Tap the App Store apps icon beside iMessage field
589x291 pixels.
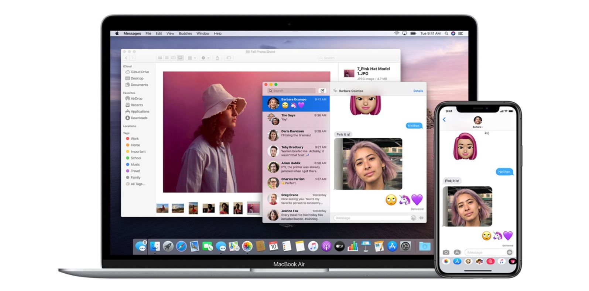click(457, 252)
